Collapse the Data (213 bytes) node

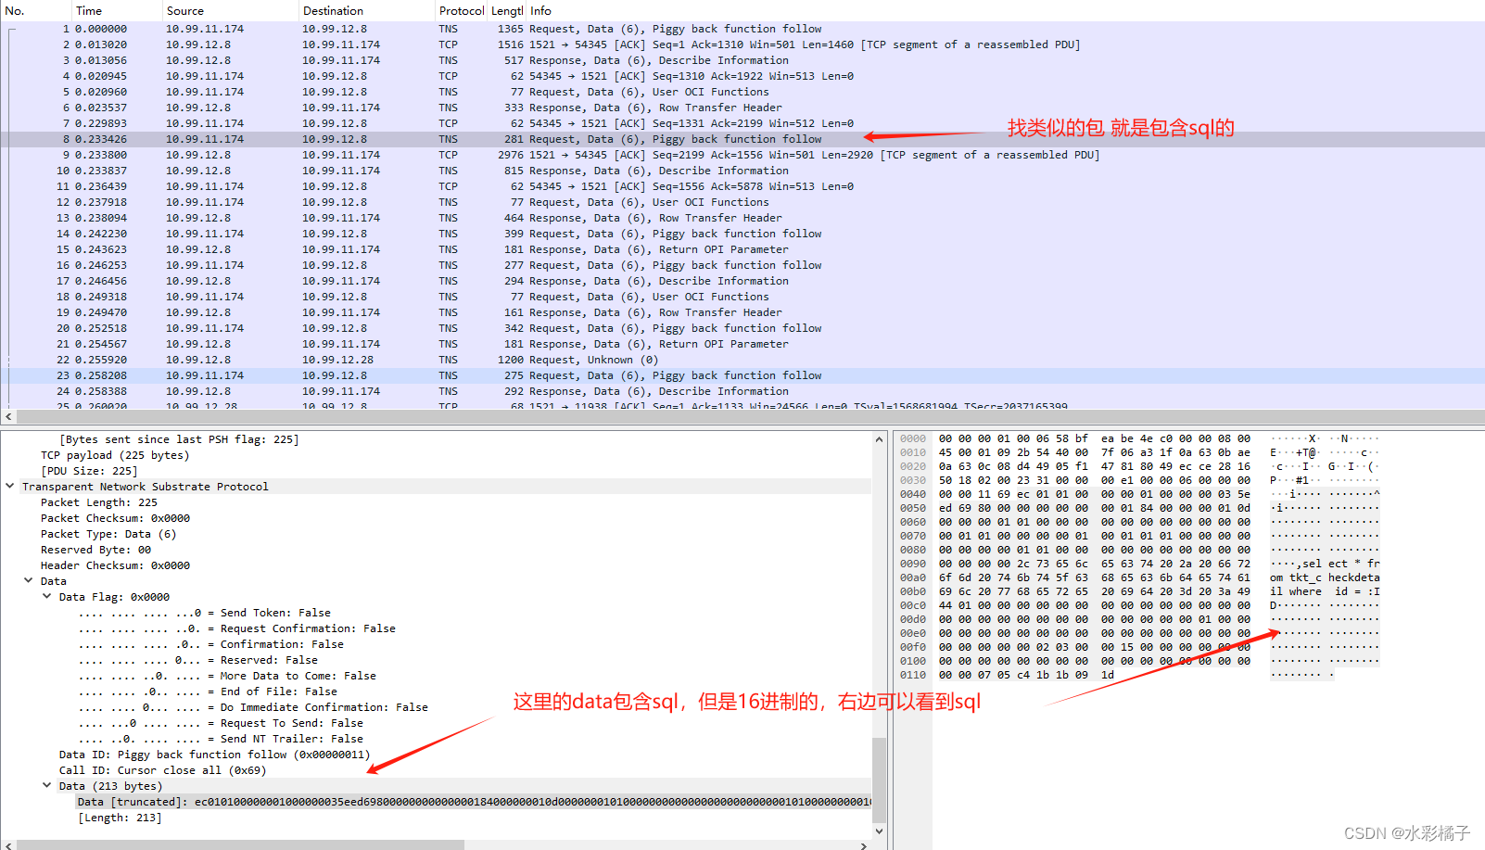pos(47,786)
